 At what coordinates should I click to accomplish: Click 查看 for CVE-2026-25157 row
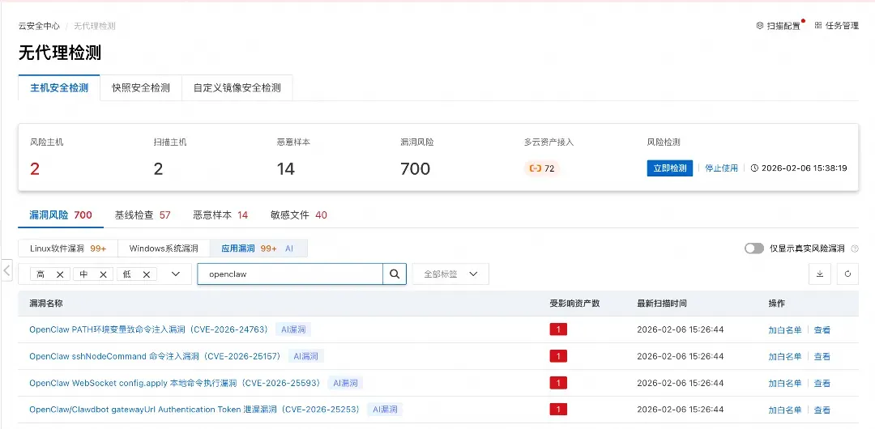(822, 356)
